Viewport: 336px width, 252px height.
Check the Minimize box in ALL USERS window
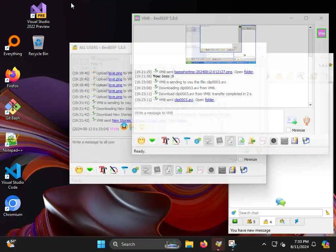[241, 159]
